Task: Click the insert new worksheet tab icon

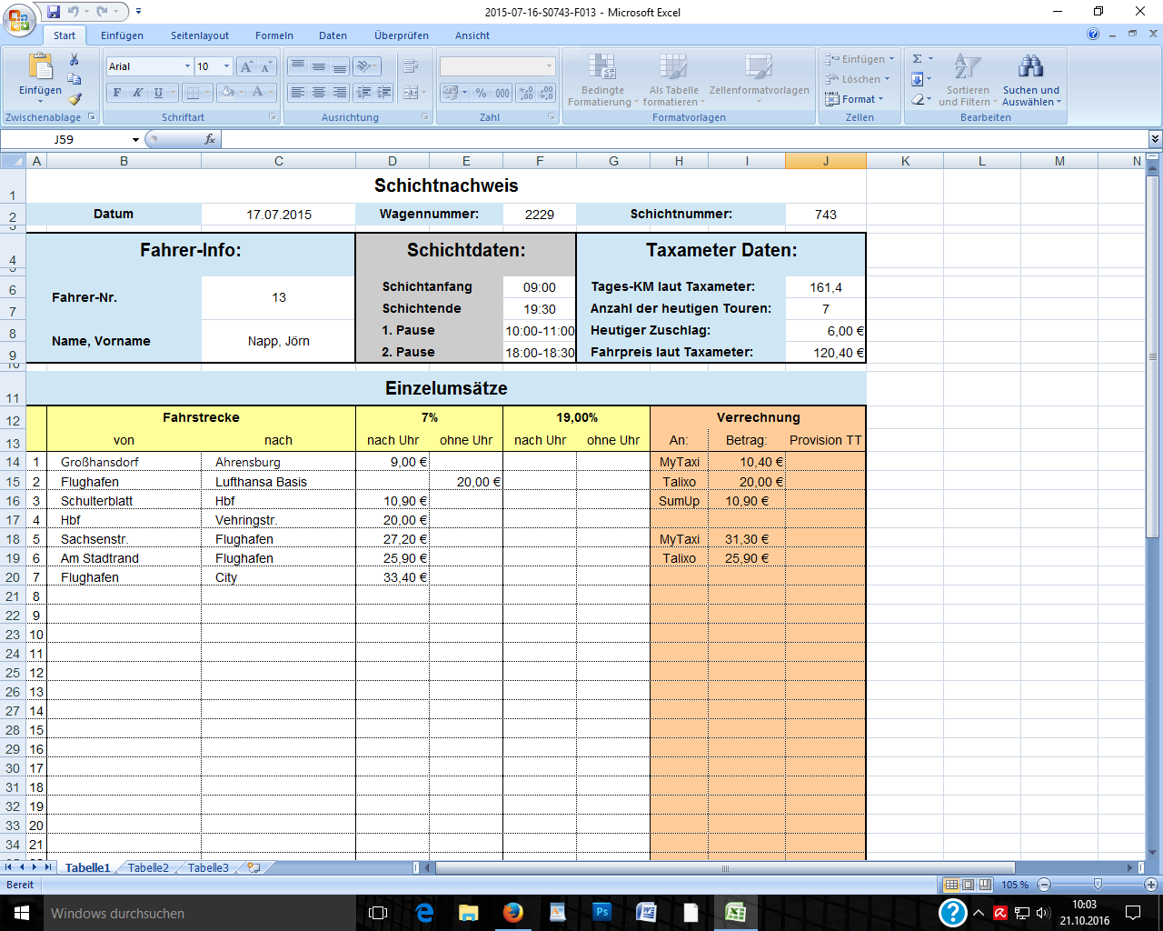Action: click(x=254, y=867)
